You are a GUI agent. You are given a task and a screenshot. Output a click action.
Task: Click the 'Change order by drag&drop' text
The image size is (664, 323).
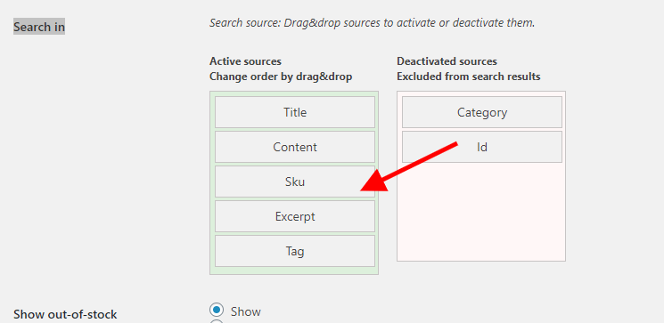[281, 77]
